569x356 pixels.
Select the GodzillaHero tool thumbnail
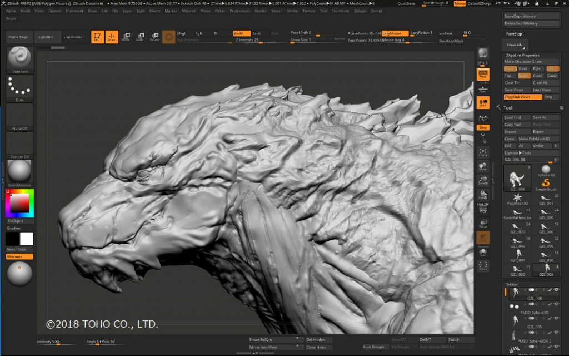click(517, 214)
